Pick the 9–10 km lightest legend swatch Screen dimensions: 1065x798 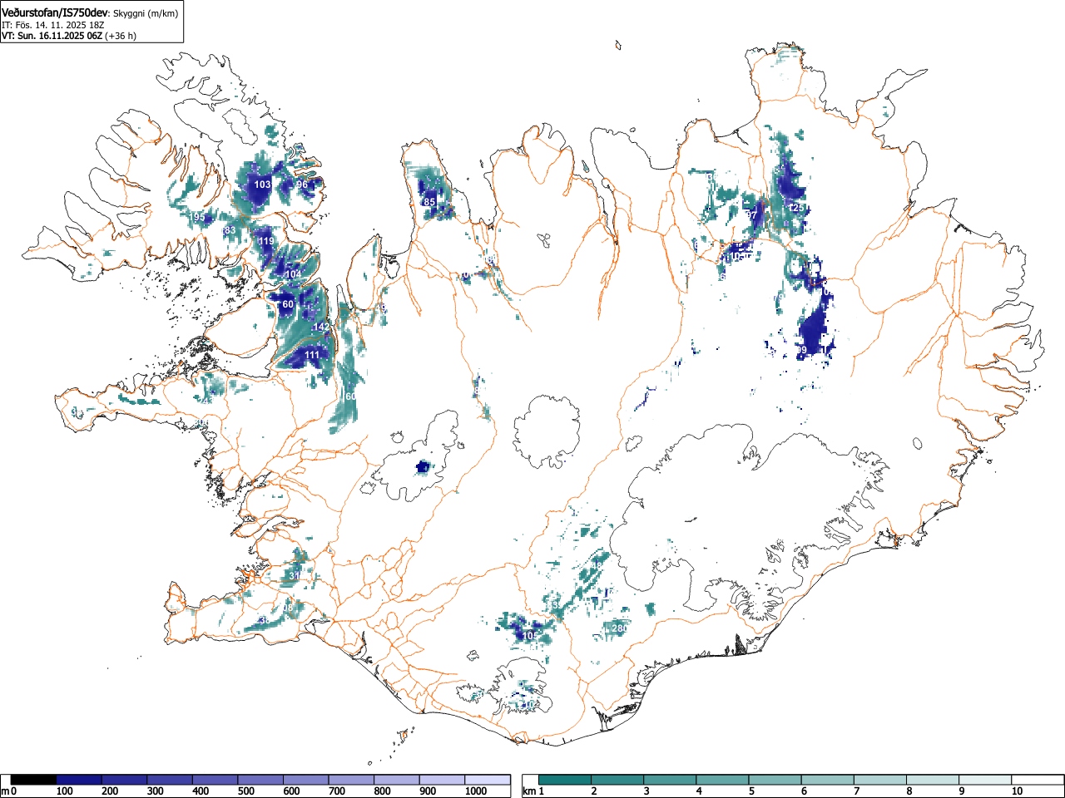coord(985,780)
